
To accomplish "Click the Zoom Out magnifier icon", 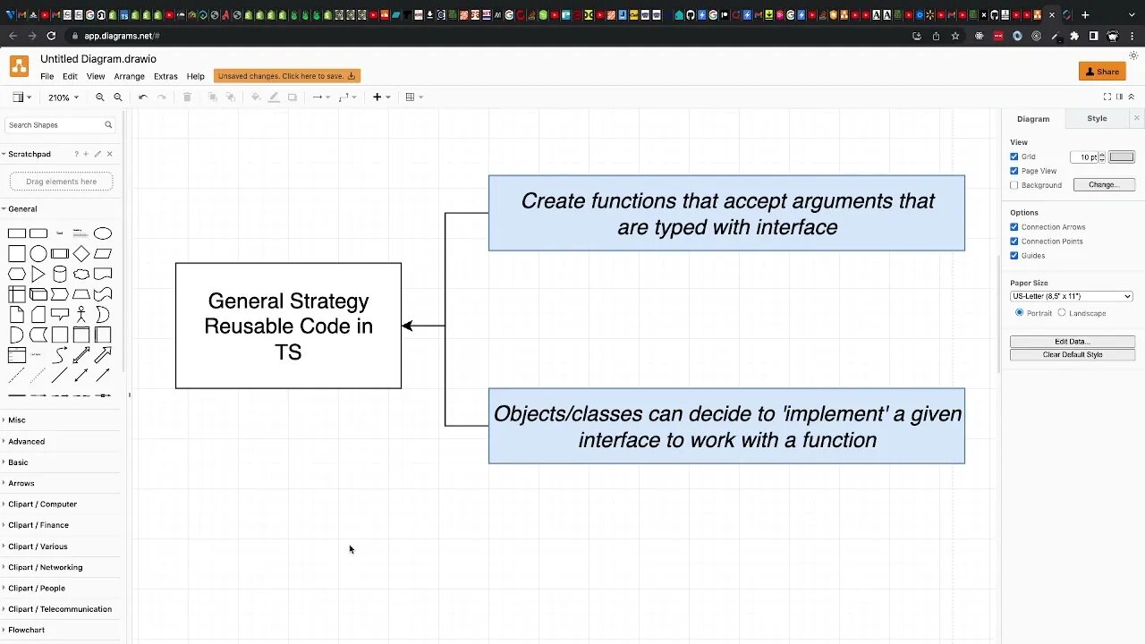I will (118, 97).
